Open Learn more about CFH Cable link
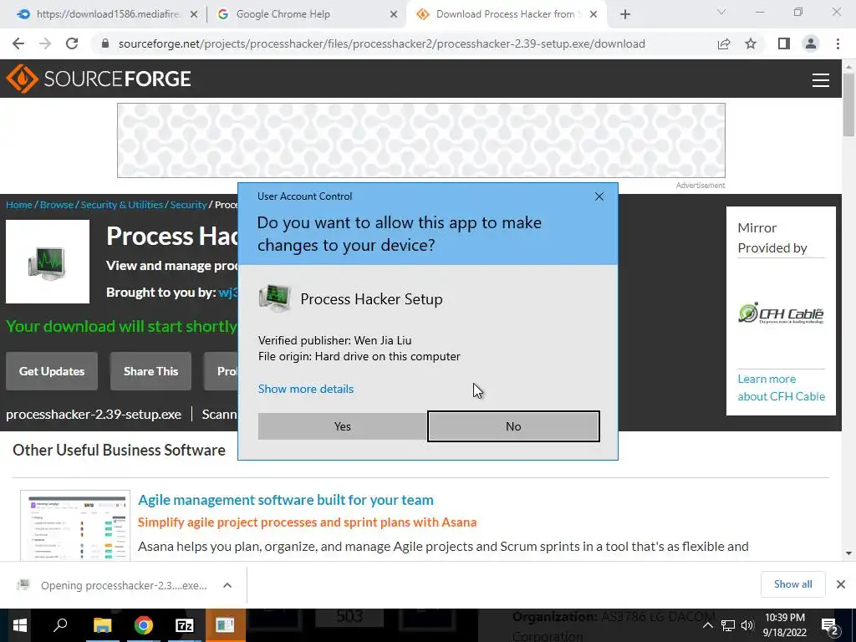This screenshot has width=856, height=642. (x=782, y=388)
